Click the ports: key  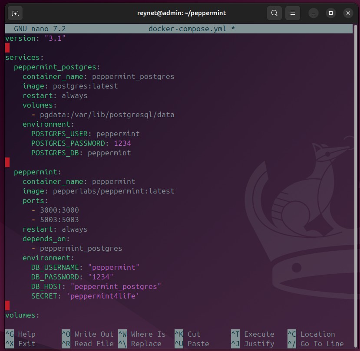(35, 201)
